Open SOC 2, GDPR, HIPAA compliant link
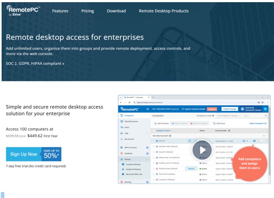The width and height of the screenshot is (274, 198). pyautogui.click(x=35, y=64)
